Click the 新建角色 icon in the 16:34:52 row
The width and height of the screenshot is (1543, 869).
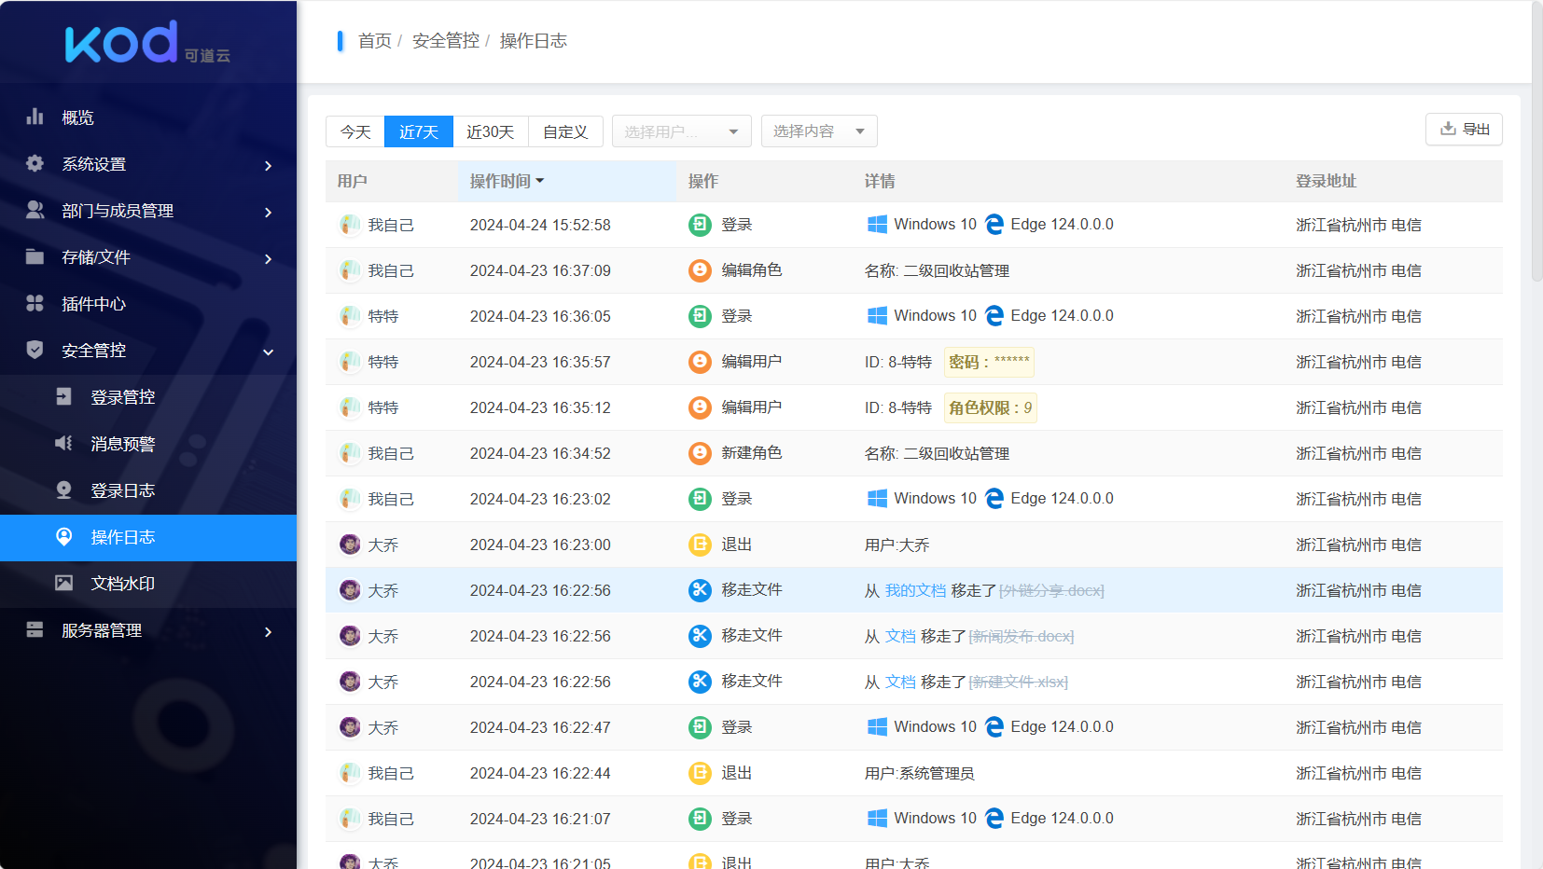(700, 453)
